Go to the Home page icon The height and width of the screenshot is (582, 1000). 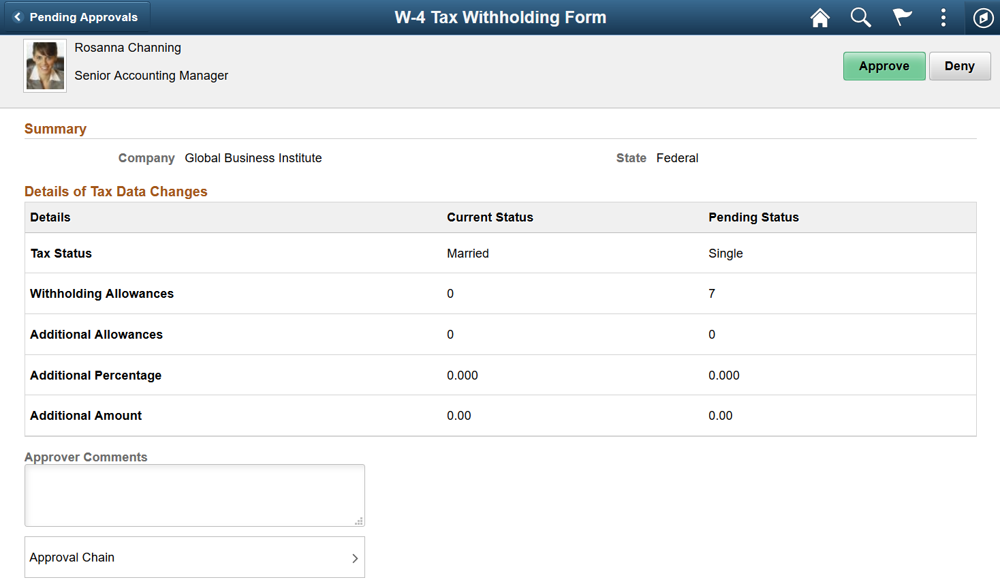point(820,18)
